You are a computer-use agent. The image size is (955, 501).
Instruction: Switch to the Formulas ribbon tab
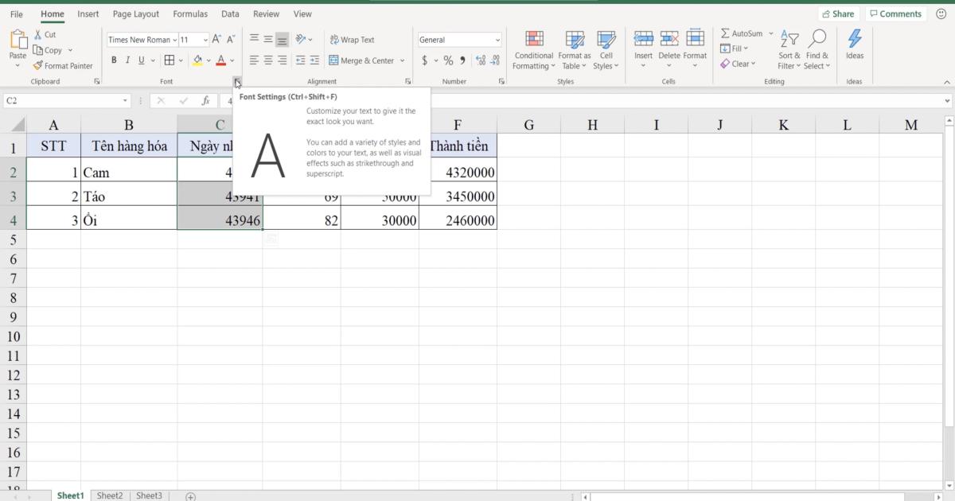190,14
